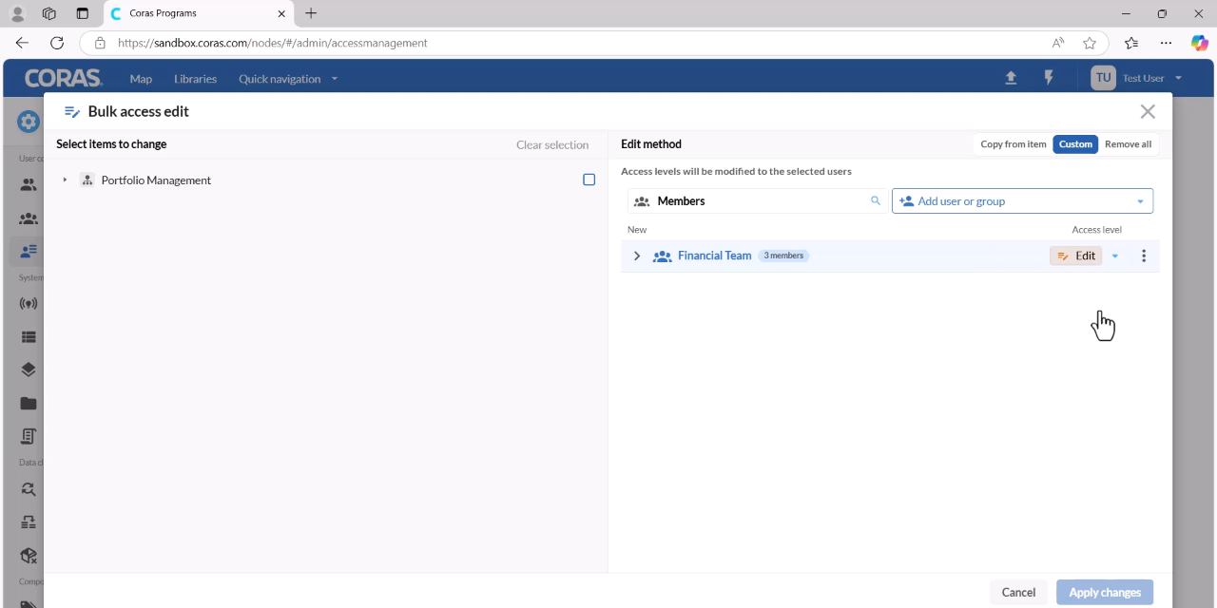
Task: Click the Read aloud icon
Action: pyautogui.click(x=1058, y=43)
